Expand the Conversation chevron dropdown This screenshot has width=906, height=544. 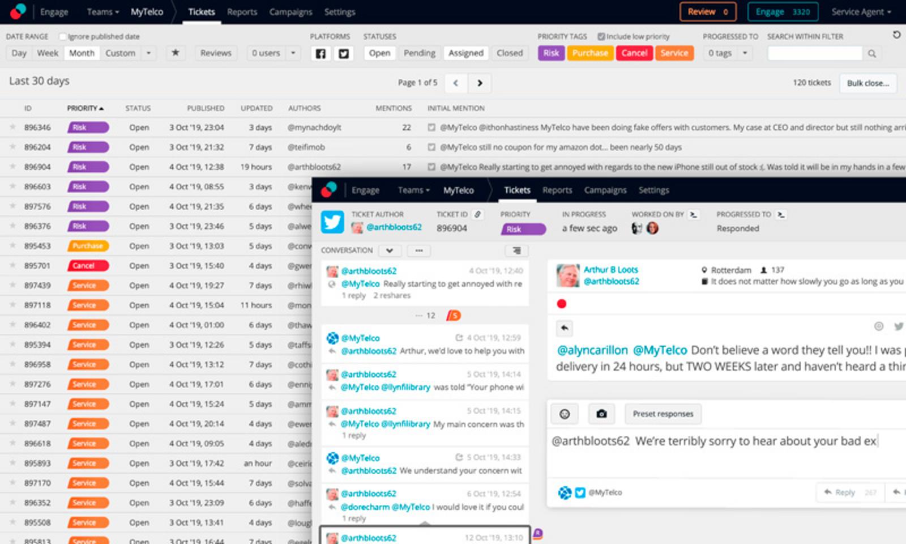click(390, 250)
